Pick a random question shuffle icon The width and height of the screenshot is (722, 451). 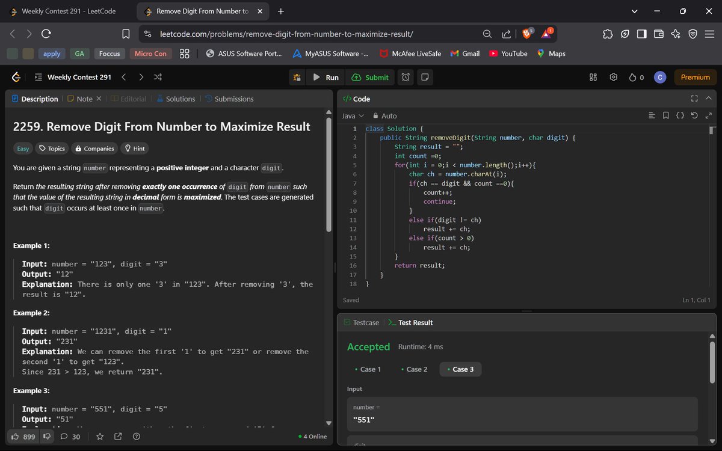(x=158, y=77)
